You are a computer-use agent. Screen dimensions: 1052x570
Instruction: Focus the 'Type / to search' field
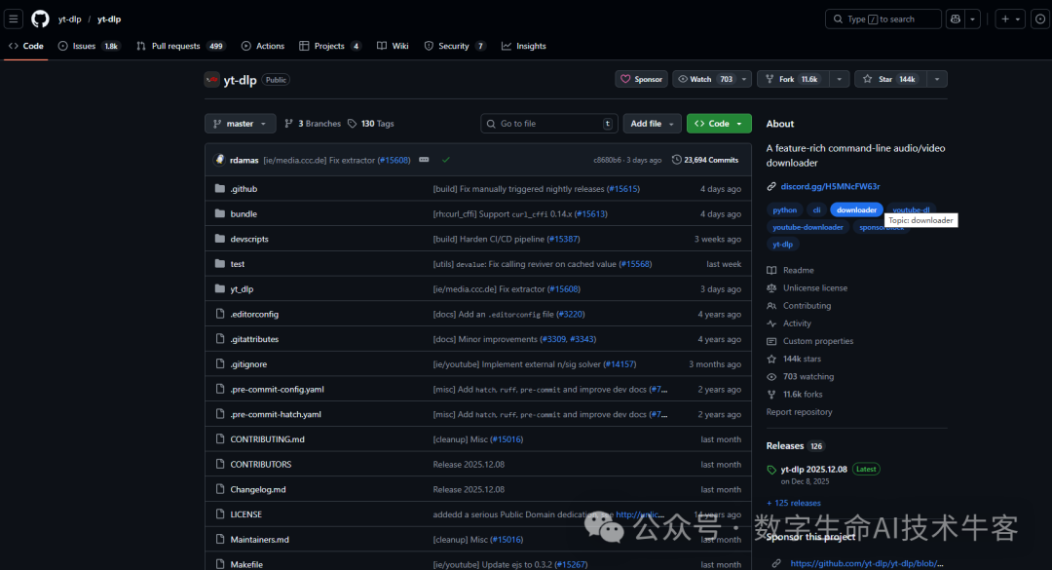[883, 19]
